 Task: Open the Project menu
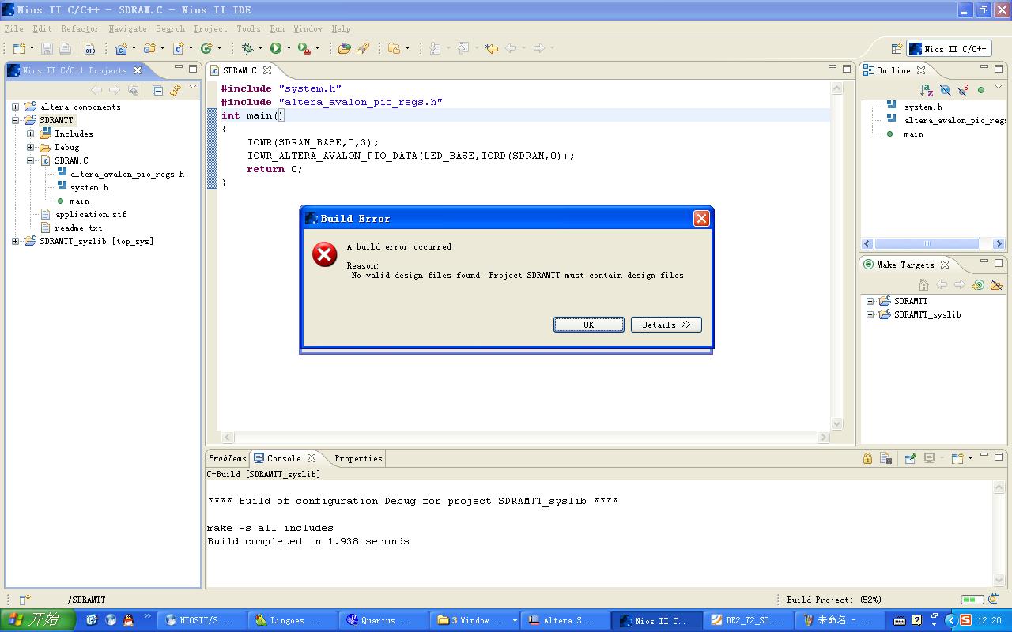point(210,28)
